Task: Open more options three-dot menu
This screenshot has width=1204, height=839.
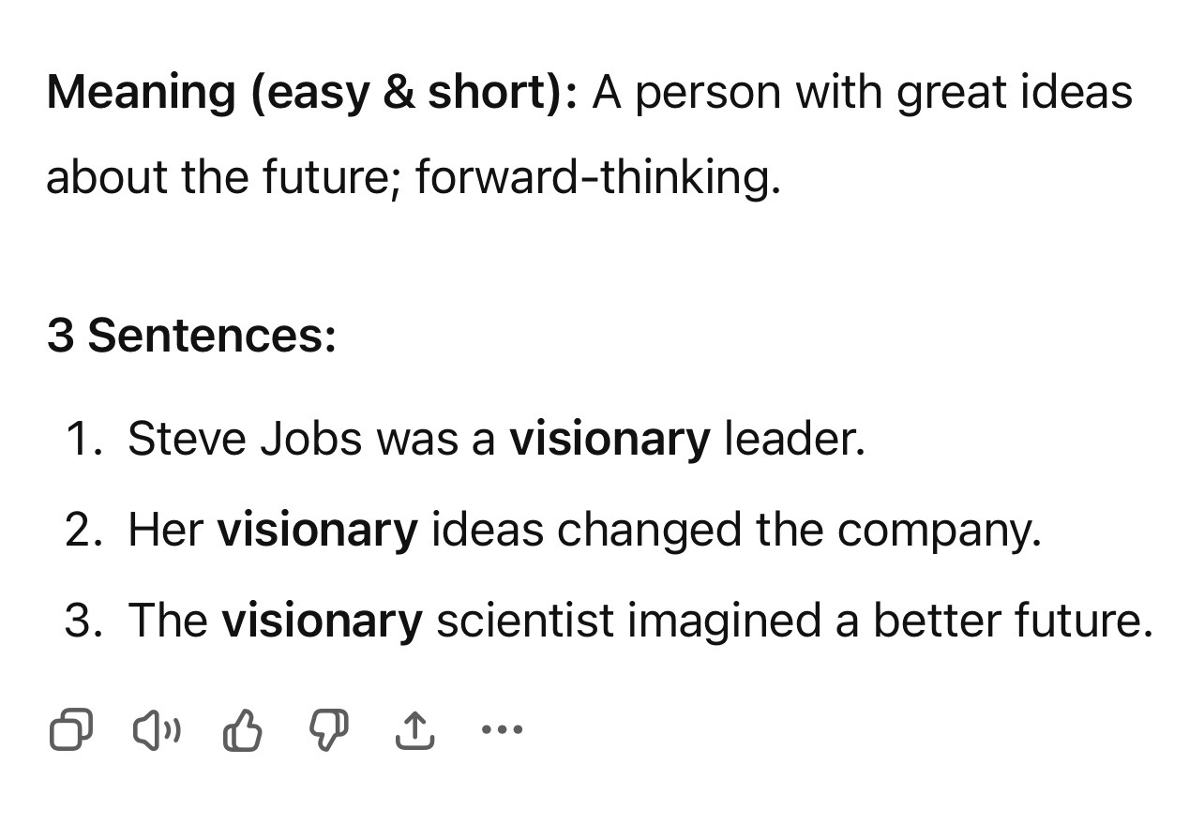Action: point(501,728)
